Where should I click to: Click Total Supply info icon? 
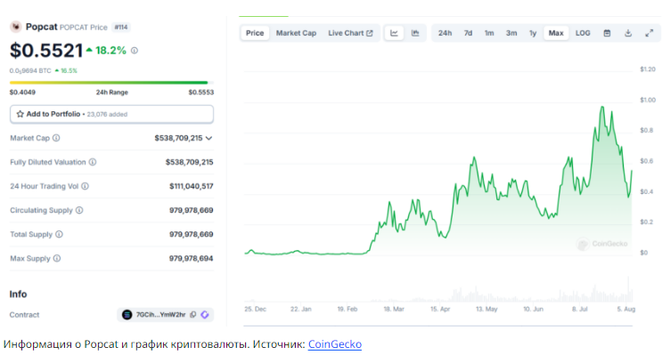click(59, 234)
